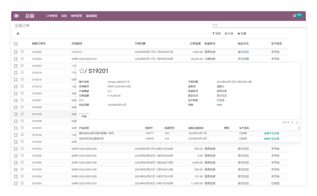Open the product table column options icon
The height and width of the screenshot is (196, 317).
tap(299, 128)
